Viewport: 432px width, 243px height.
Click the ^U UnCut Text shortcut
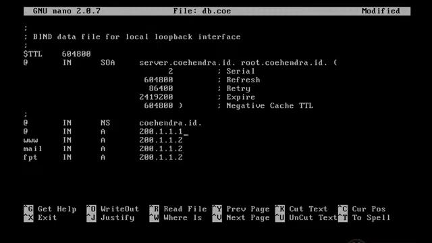click(x=306, y=217)
